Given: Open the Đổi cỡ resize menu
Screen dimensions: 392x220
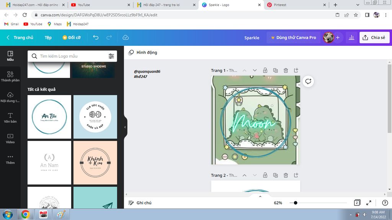Looking at the screenshot, I should (72, 37).
